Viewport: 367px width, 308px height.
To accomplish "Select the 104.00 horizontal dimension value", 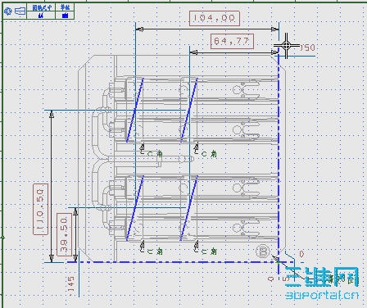I will coord(215,18).
